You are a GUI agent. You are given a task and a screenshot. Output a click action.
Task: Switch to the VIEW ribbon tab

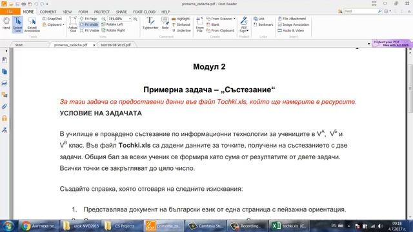click(x=67, y=12)
